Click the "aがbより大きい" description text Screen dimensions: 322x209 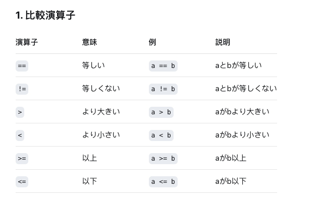pyautogui.click(x=242, y=112)
